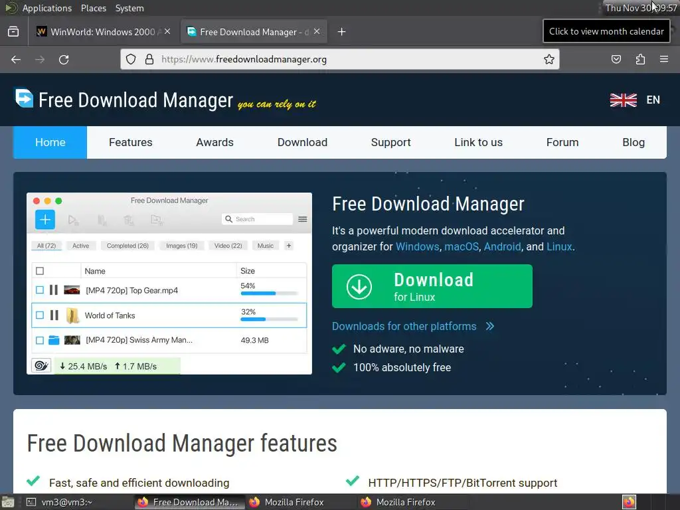680x510 pixels.
Task: Click folder icon on Swiss Army Man row
Action: point(54,340)
